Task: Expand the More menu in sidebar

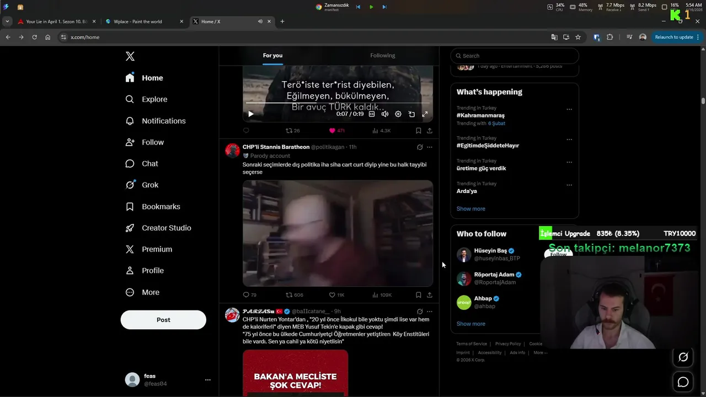Action: pyautogui.click(x=142, y=292)
